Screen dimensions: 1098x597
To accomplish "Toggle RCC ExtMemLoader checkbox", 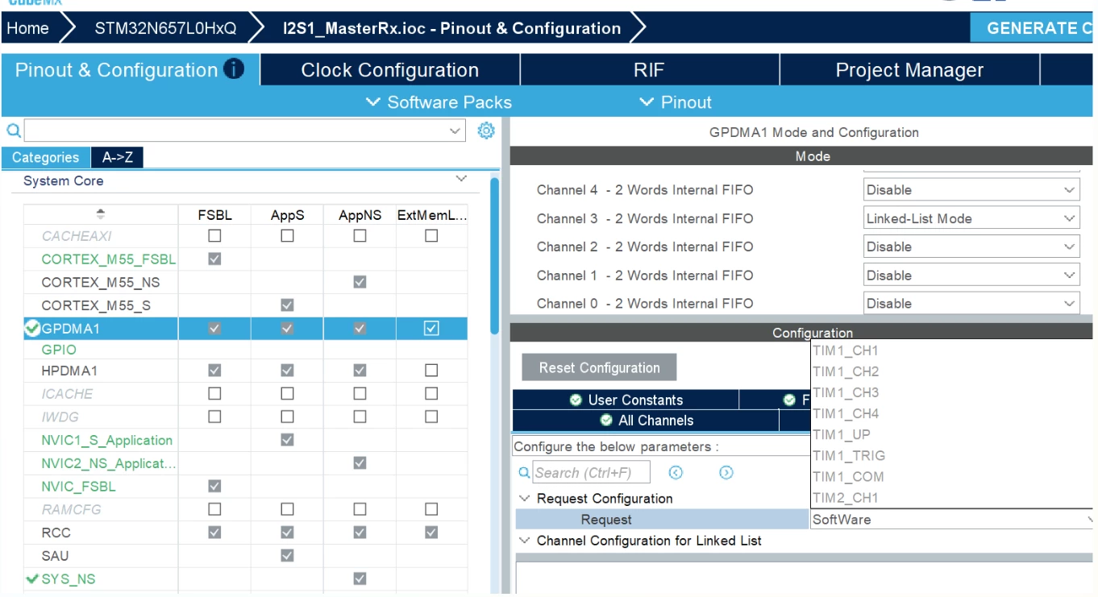I will (x=431, y=532).
